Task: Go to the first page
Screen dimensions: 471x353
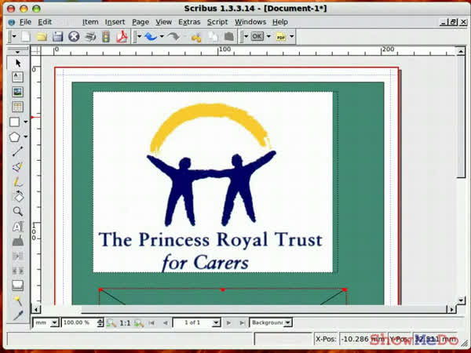Action: (152, 323)
